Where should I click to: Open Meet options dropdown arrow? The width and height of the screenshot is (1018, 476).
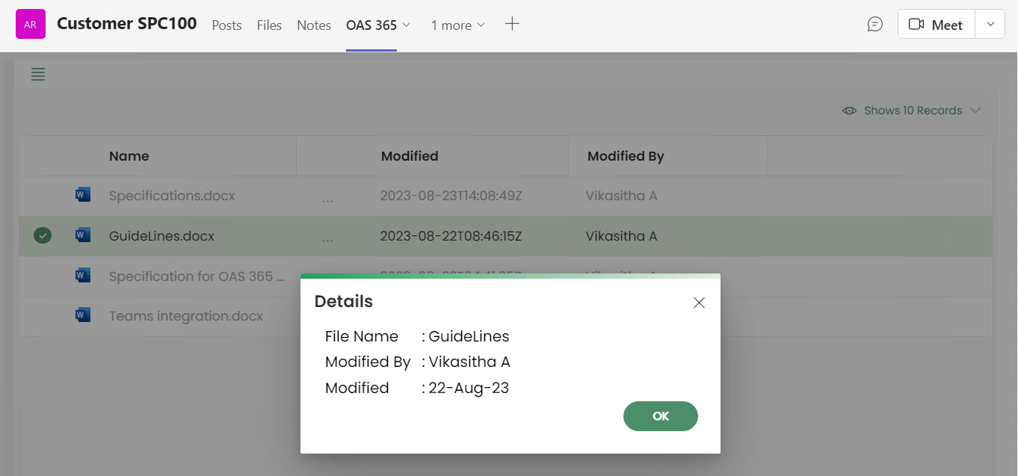click(x=990, y=25)
